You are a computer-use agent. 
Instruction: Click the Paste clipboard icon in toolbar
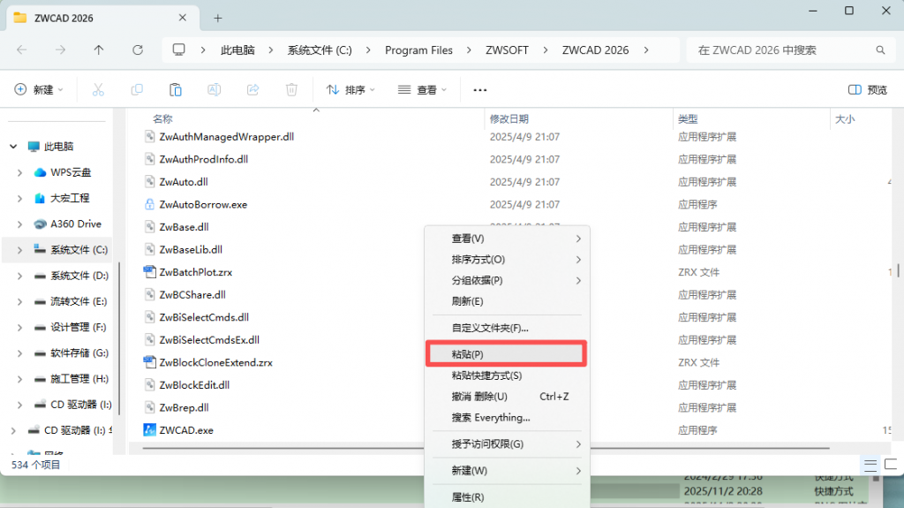[x=176, y=89]
